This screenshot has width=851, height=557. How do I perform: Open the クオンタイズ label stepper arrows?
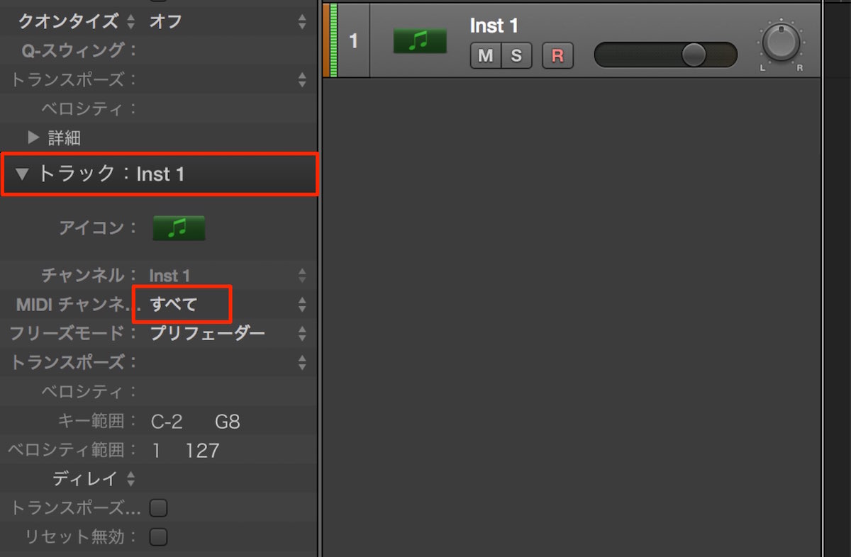click(x=130, y=21)
